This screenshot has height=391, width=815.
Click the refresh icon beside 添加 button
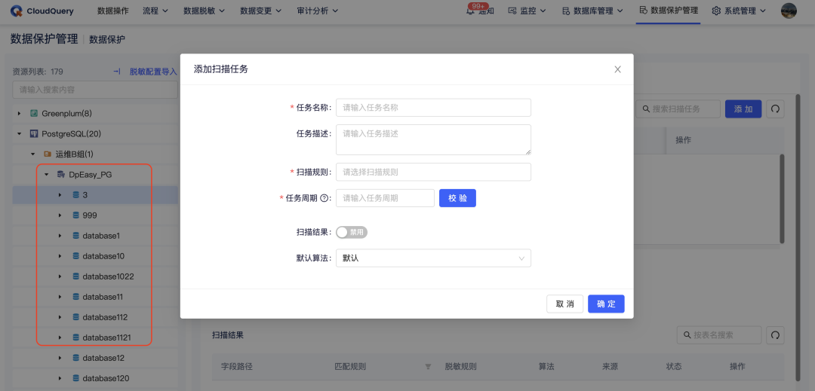click(775, 109)
